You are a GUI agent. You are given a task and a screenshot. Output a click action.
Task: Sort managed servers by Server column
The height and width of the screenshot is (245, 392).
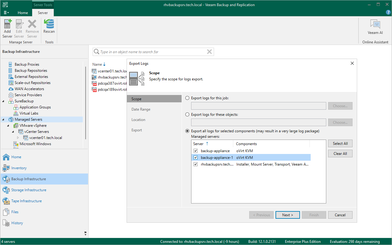tap(212, 144)
